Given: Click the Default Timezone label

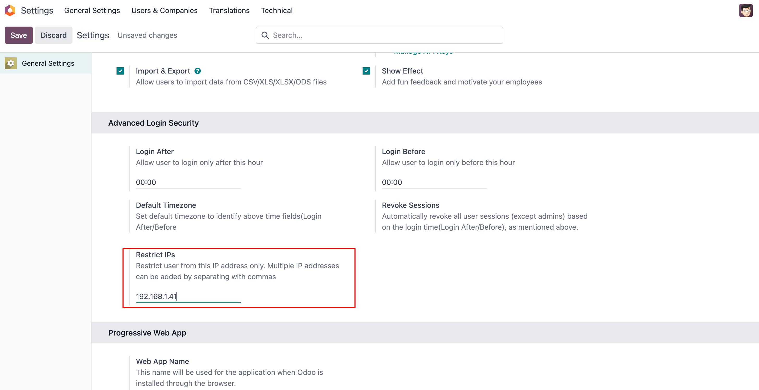Looking at the screenshot, I should click(x=166, y=205).
